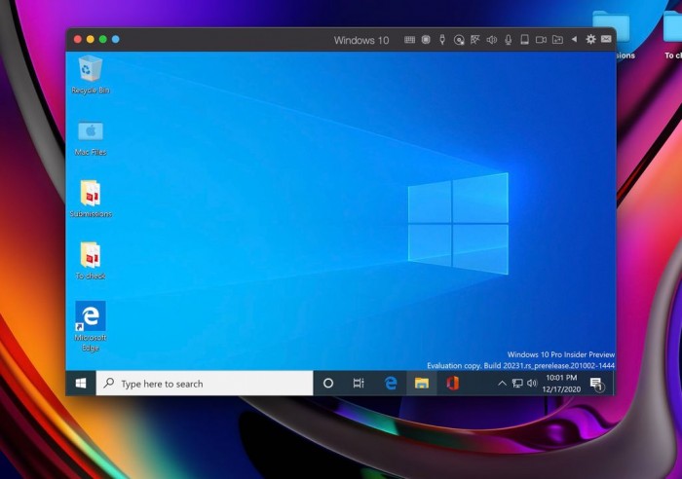Click the taskbar clock showing 10:01 PM
Image resolution: width=682 pixels, height=479 pixels.
click(561, 383)
